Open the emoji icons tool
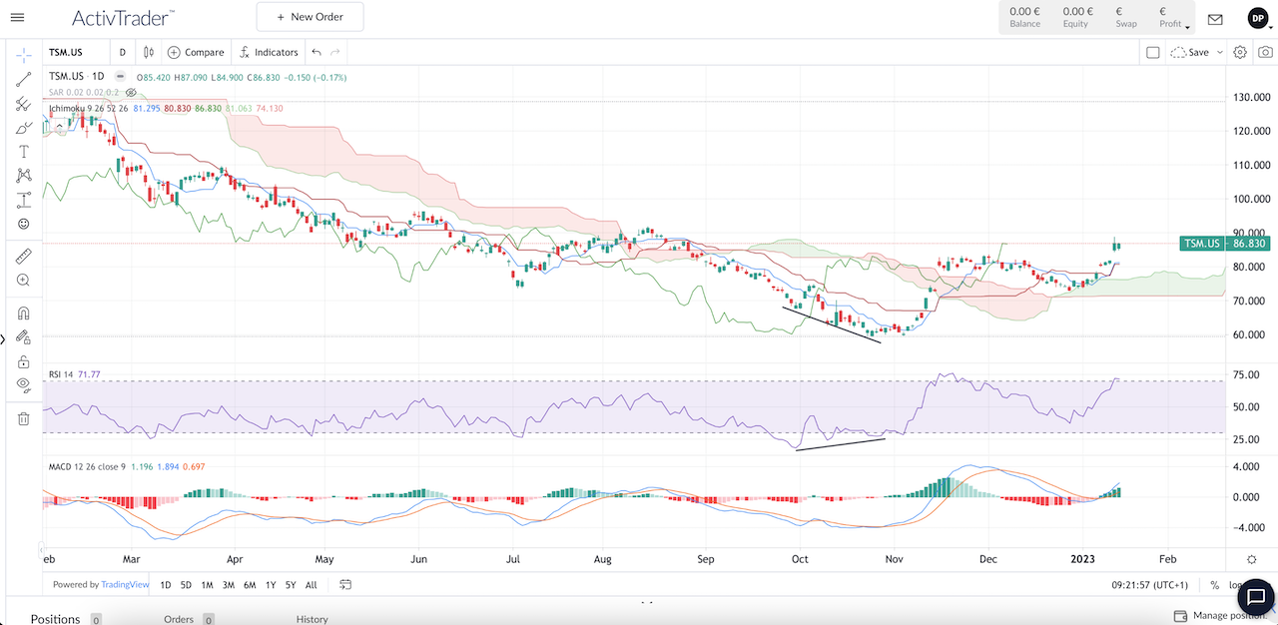1278x625 pixels. point(24,225)
